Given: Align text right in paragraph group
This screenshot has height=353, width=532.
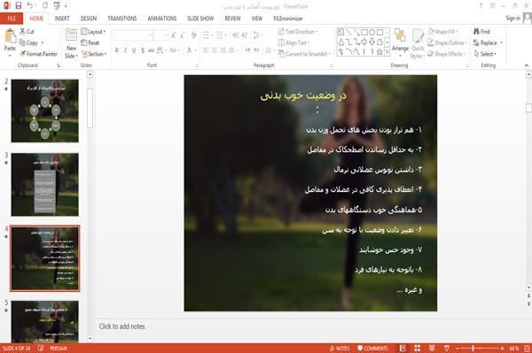Looking at the screenshot, I should coord(223,50).
